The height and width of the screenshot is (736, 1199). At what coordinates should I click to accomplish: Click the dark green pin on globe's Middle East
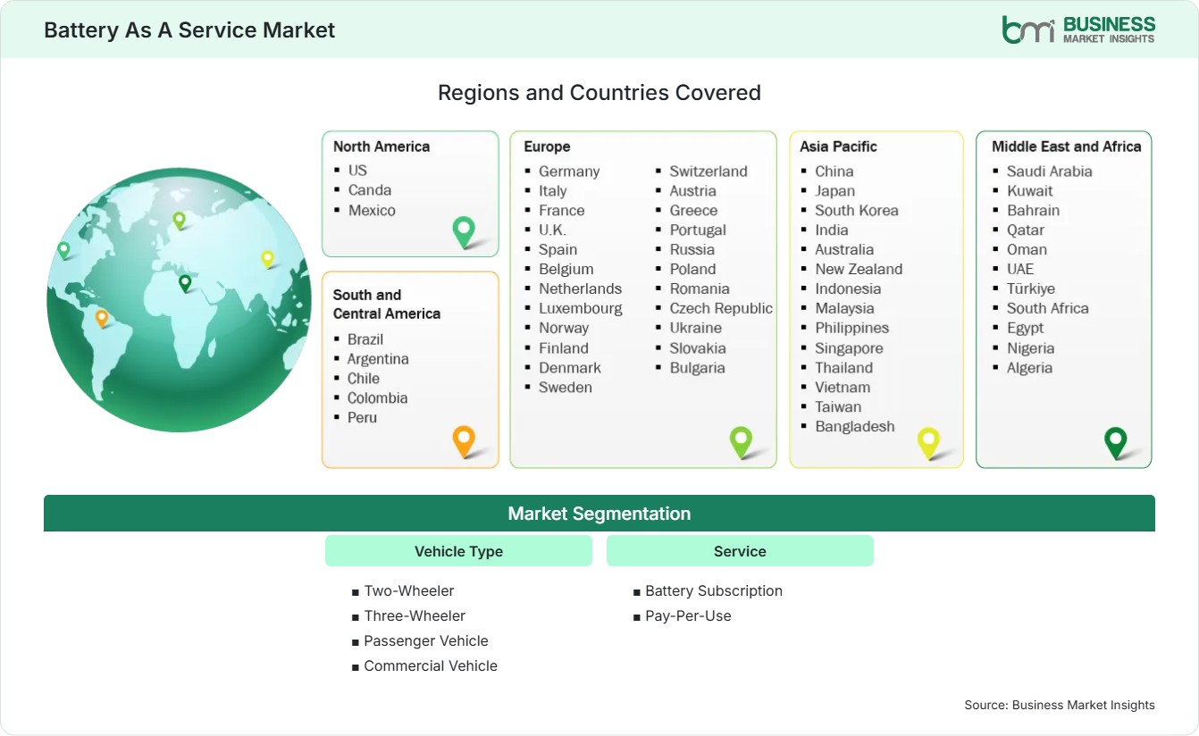[x=185, y=283]
